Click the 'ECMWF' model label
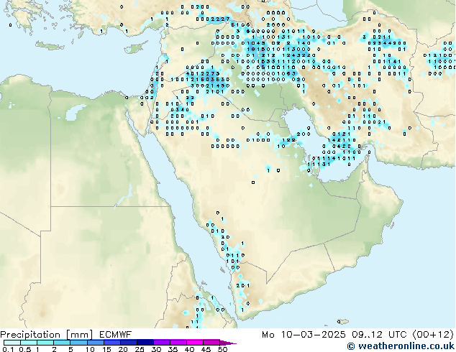This screenshot has height=352, width=456. (x=115, y=335)
